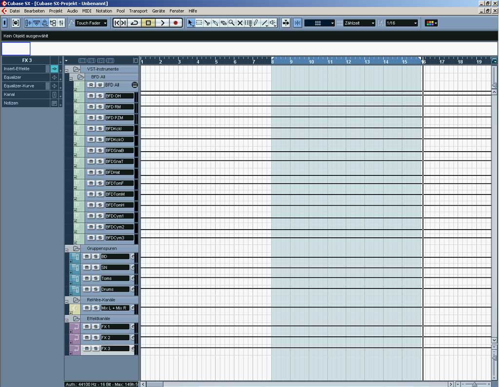Collapse the ReWire-Kanäle folder
The width and height of the screenshot is (499, 387).
67,302
